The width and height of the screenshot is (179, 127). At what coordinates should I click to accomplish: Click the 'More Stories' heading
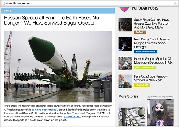[x=128, y=96]
